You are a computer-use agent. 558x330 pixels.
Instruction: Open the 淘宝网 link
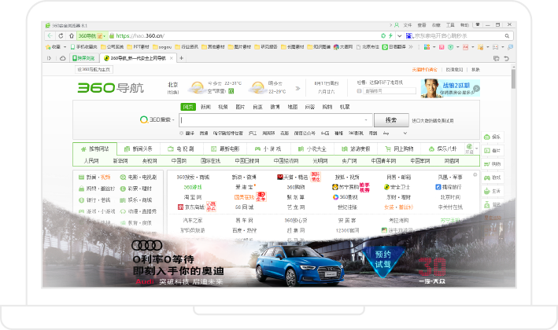[x=193, y=196]
